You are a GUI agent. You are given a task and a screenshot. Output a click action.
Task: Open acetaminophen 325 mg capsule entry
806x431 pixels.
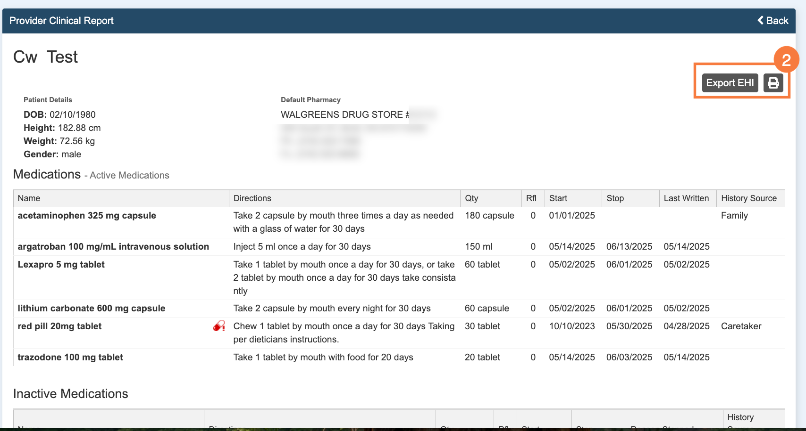coord(87,216)
